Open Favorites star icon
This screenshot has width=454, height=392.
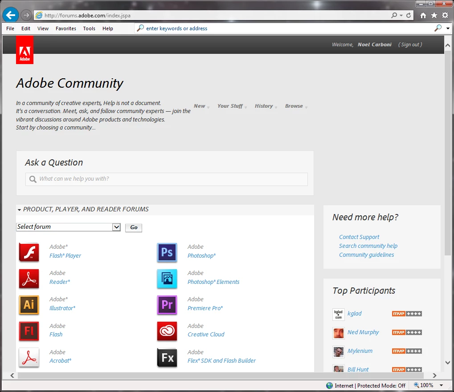(x=434, y=15)
